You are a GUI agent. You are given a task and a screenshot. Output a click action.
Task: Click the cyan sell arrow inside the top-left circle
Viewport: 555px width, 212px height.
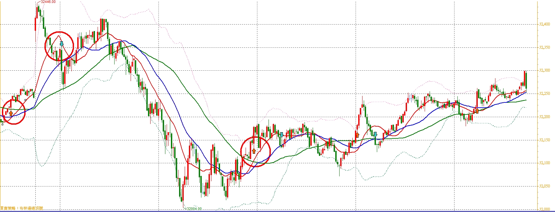click(x=62, y=44)
